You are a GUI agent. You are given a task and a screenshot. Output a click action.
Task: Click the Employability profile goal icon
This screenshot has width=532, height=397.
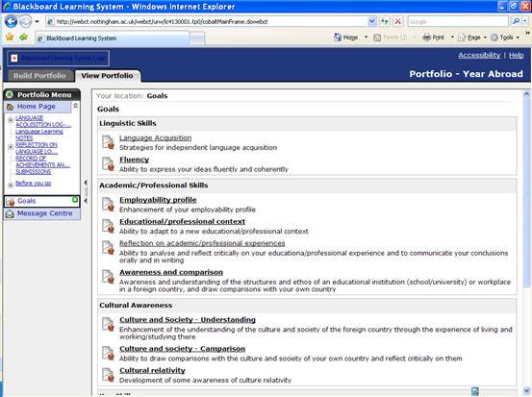(109, 204)
